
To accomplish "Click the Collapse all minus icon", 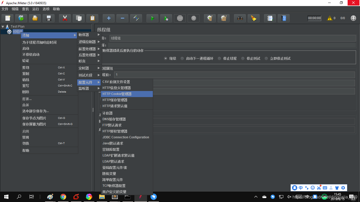I will [x=122, y=18].
